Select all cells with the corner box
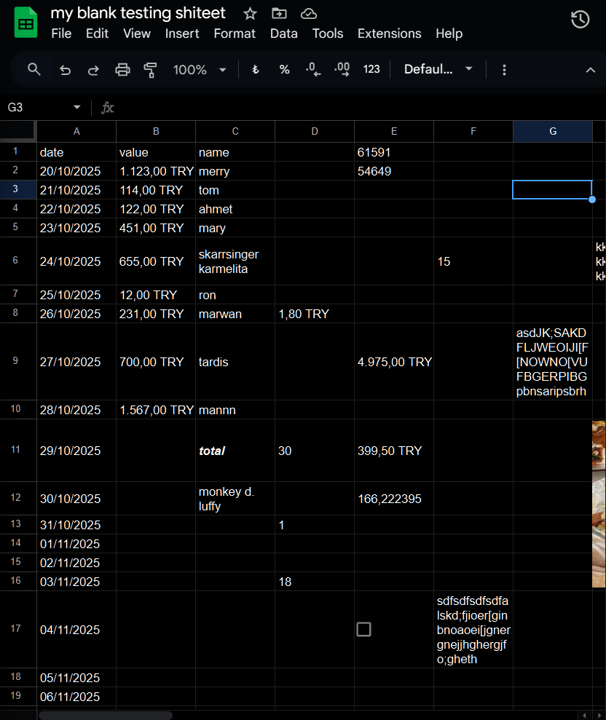Image resolution: width=606 pixels, height=720 pixels. point(18,131)
